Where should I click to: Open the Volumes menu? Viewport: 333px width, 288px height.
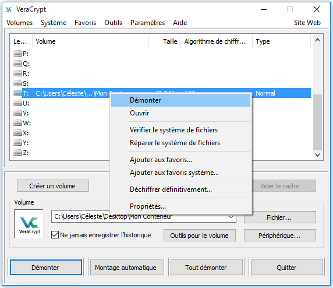(x=19, y=23)
